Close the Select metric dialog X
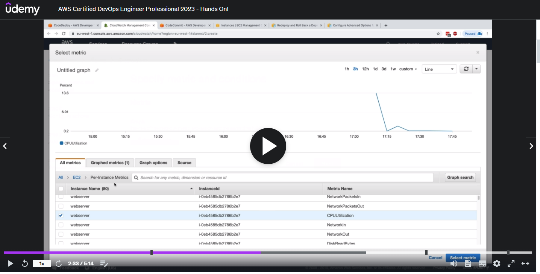Screen dimensions: 540x274 tap(478, 53)
